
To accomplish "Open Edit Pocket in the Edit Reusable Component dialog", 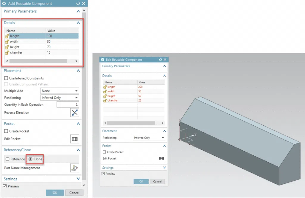I will click(161, 158).
